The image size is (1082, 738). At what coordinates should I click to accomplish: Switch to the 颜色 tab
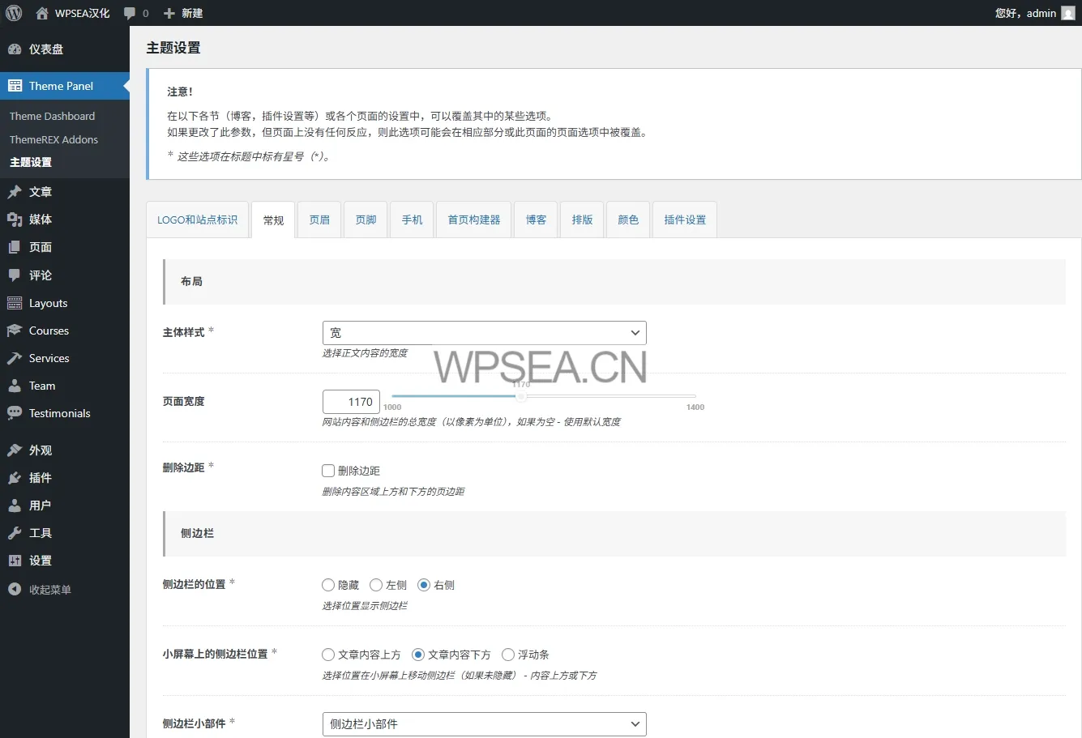point(628,220)
